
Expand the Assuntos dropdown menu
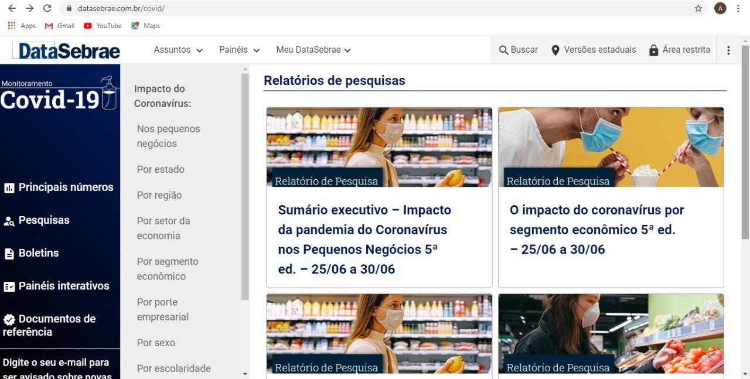(x=178, y=50)
